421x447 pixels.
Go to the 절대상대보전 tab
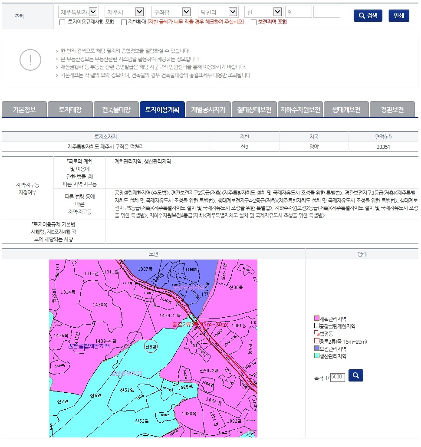[254, 109]
